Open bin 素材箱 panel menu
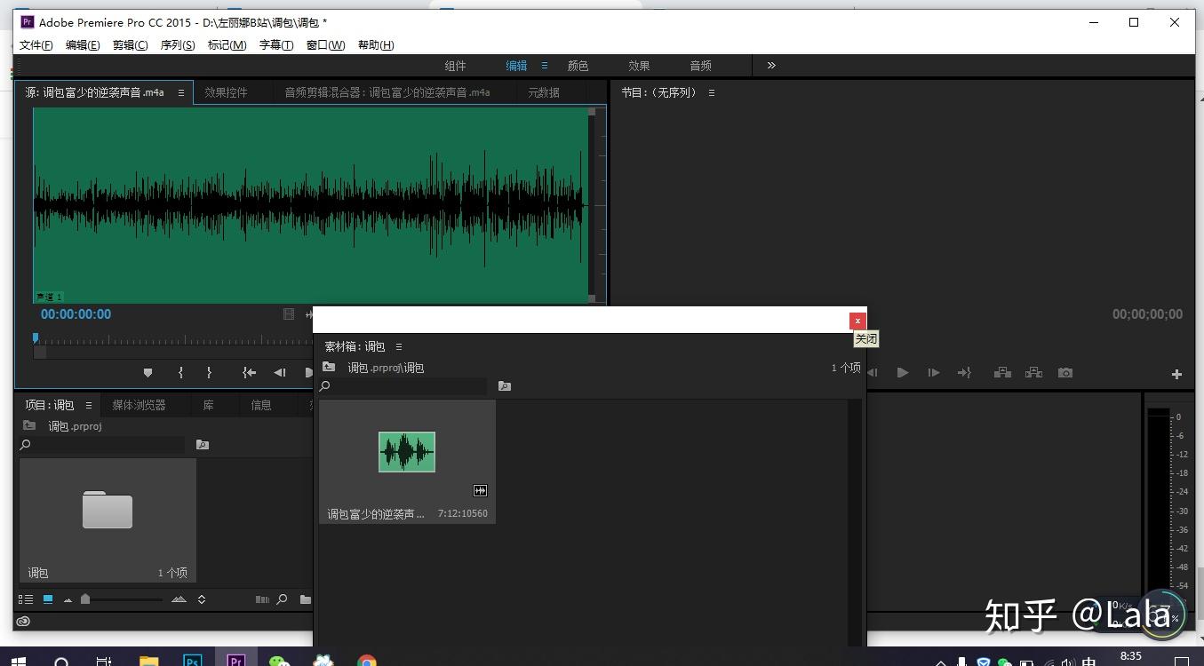1204x666 pixels. click(399, 346)
